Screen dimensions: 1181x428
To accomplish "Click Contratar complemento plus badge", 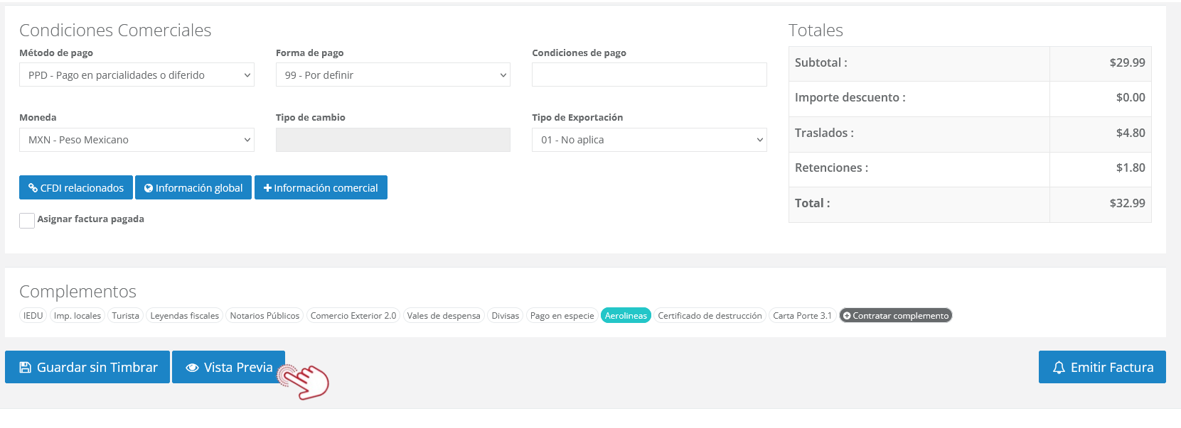I will pos(895,316).
